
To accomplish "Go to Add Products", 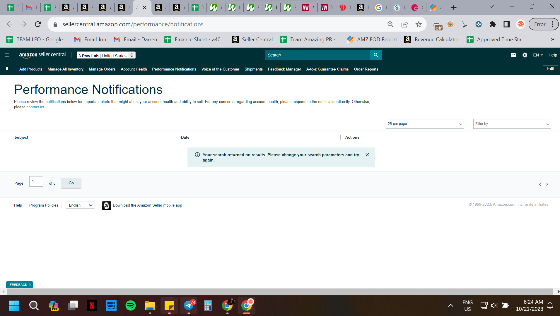I will tap(31, 69).
